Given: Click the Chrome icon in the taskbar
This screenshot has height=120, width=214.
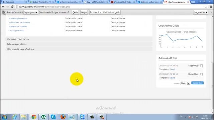Looking at the screenshot, I should coord(34,117).
